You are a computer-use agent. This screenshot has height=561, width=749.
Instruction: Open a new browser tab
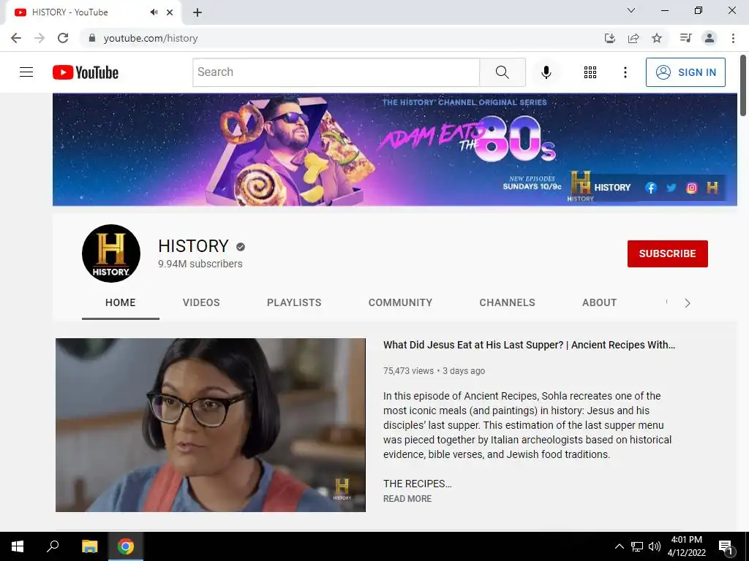click(197, 12)
